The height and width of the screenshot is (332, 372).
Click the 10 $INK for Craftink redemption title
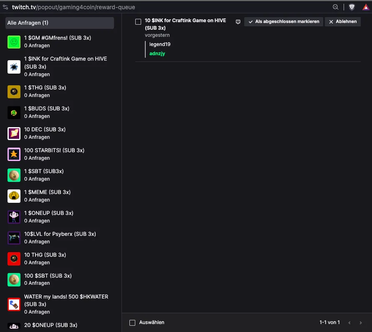point(185,24)
